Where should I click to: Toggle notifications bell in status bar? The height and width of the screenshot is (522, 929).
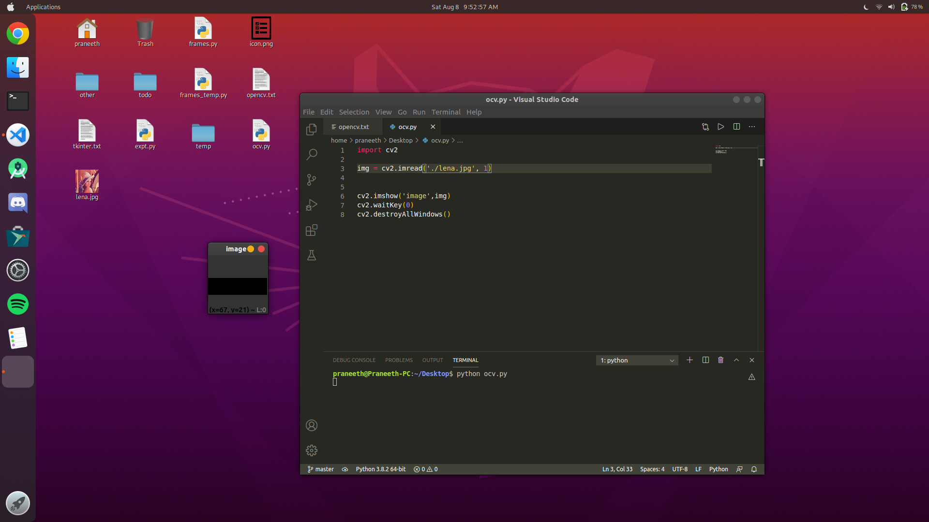(754, 469)
